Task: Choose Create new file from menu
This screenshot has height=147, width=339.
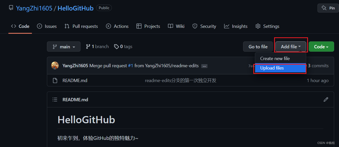Action: 280,58
